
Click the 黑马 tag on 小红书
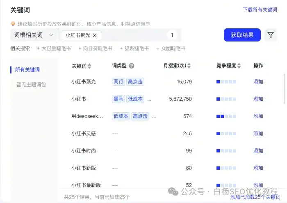118,99
